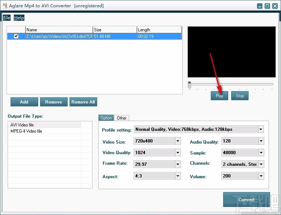This screenshot has height=215, width=281.
Task: Close the Aglare converter window
Action: [x=275, y=6]
